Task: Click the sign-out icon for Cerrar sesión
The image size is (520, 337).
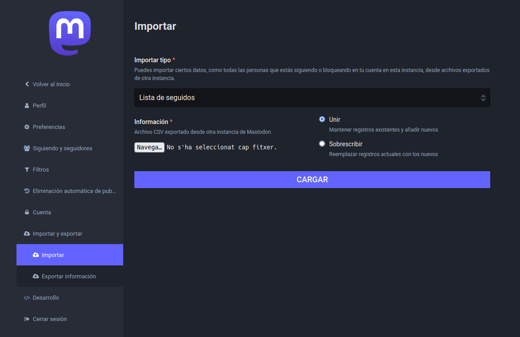Action: coord(27,319)
